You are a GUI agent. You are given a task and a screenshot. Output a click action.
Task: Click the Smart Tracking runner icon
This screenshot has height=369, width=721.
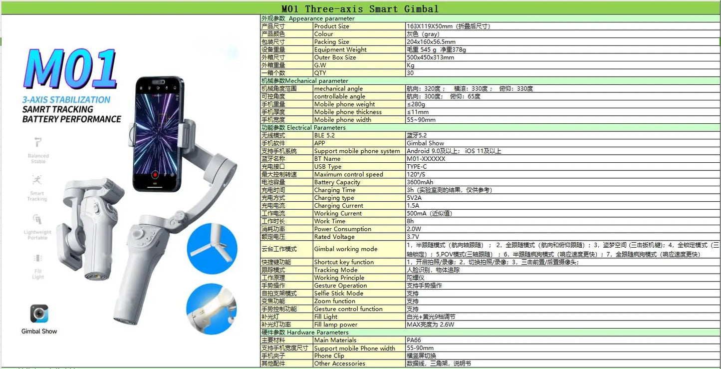tap(37, 180)
